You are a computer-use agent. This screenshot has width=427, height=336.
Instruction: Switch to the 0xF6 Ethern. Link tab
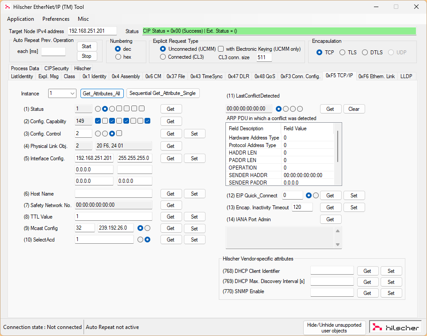coord(376,76)
